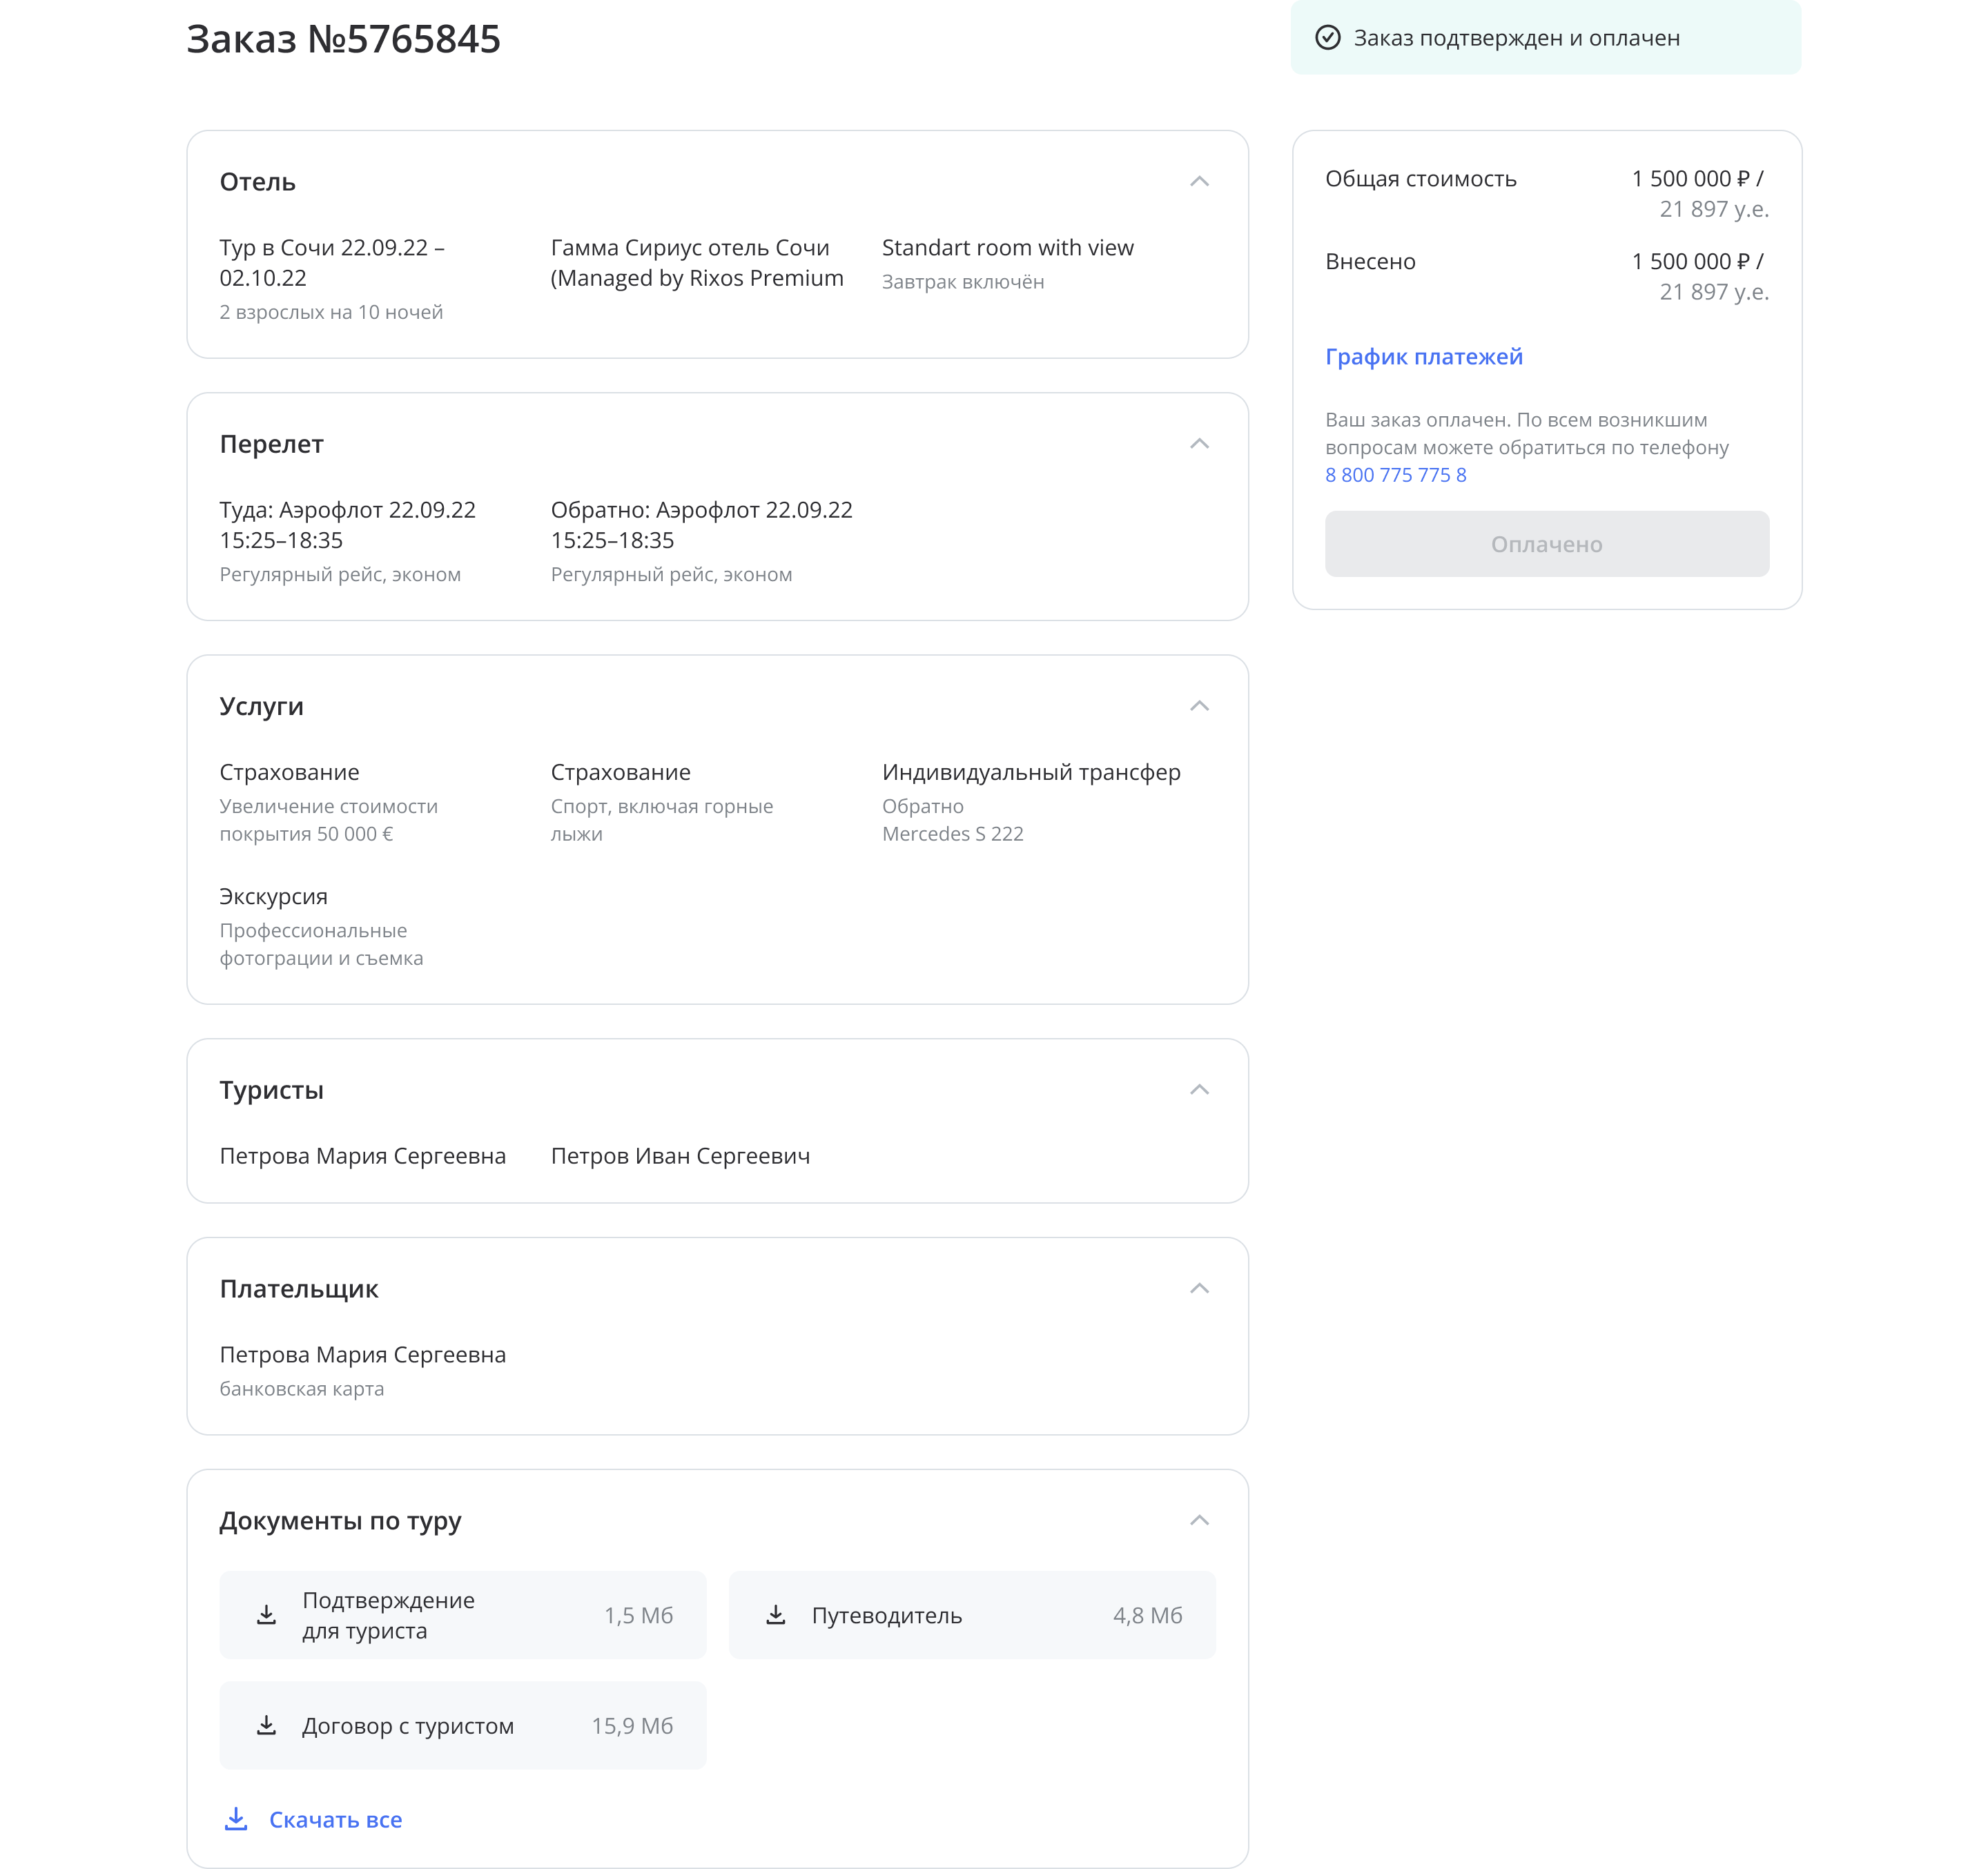
Task: Click download icon next to Путеводитель
Action: pyautogui.click(x=775, y=1615)
